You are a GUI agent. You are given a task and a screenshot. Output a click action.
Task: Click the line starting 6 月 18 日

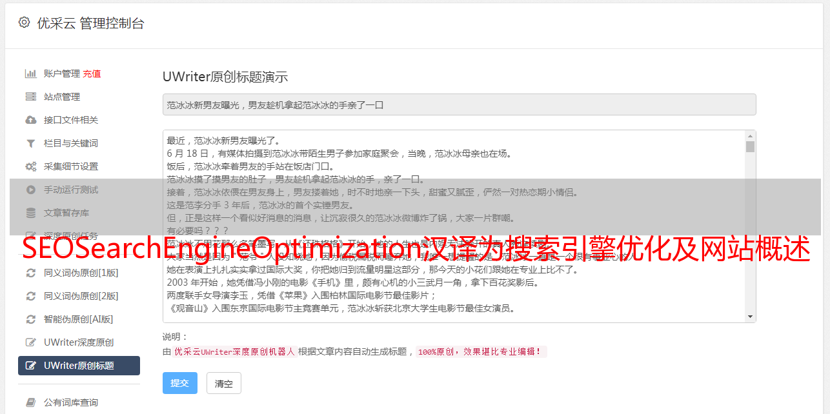339,153
